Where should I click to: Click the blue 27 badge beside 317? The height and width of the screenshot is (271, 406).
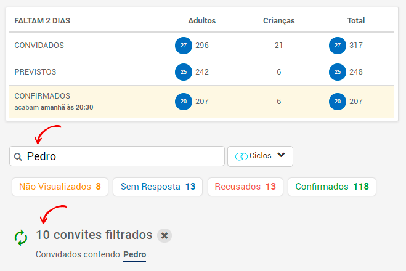(338, 46)
